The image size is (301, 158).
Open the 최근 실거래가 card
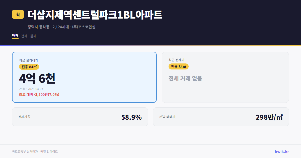click(84, 77)
